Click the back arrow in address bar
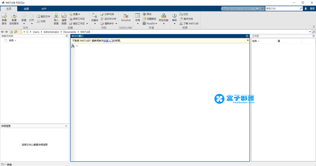316x166 pixels. [2, 32]
